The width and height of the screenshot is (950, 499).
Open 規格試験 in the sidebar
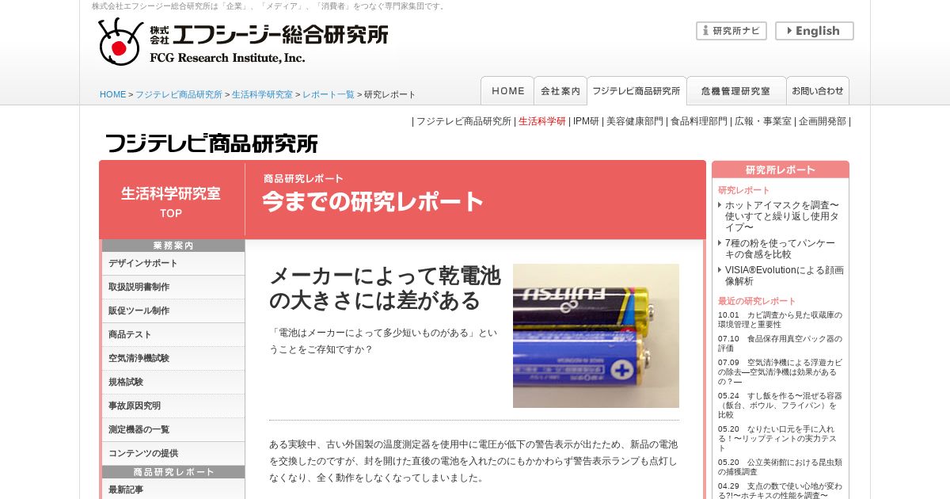173,383
